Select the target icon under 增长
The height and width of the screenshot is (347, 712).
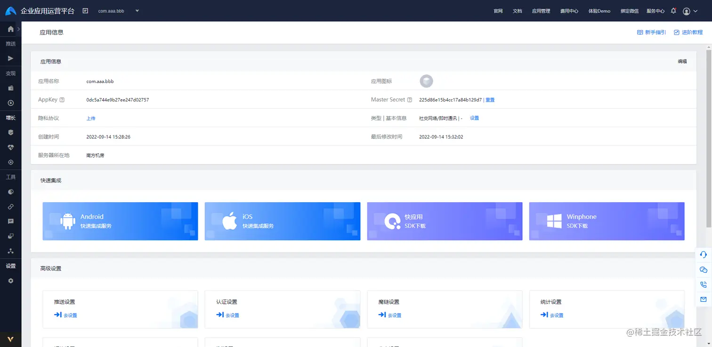pos(10,162)
